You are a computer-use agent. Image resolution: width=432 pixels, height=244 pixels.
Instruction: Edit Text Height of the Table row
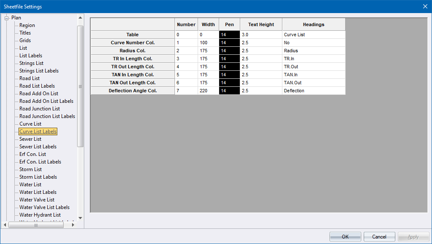pos(260,34)
